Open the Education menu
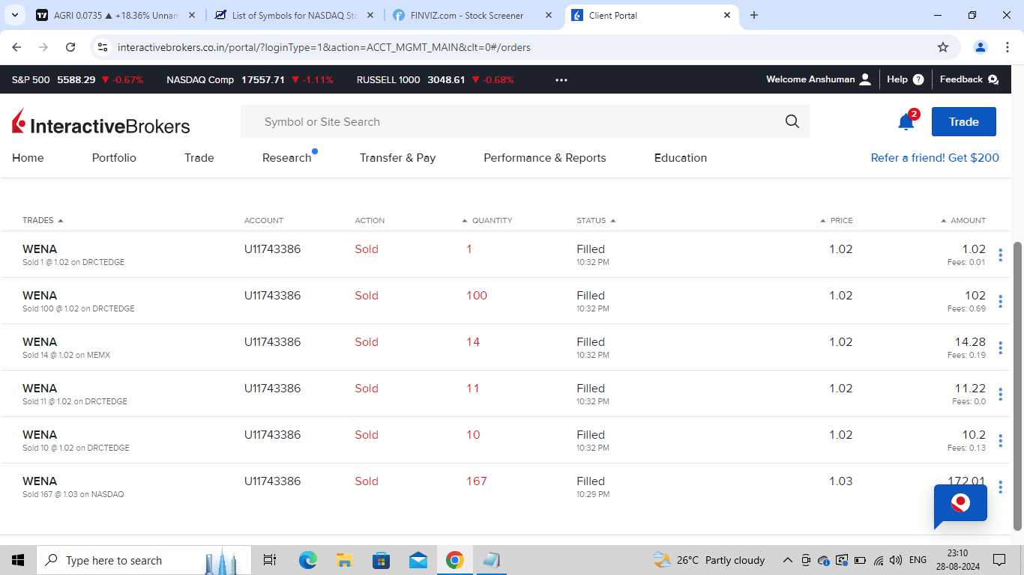1024x575 pixels. [x=681, y=158]
